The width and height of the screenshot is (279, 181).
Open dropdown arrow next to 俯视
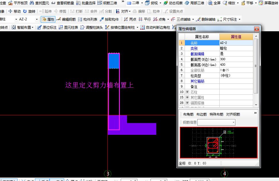[x=160, y=3]
